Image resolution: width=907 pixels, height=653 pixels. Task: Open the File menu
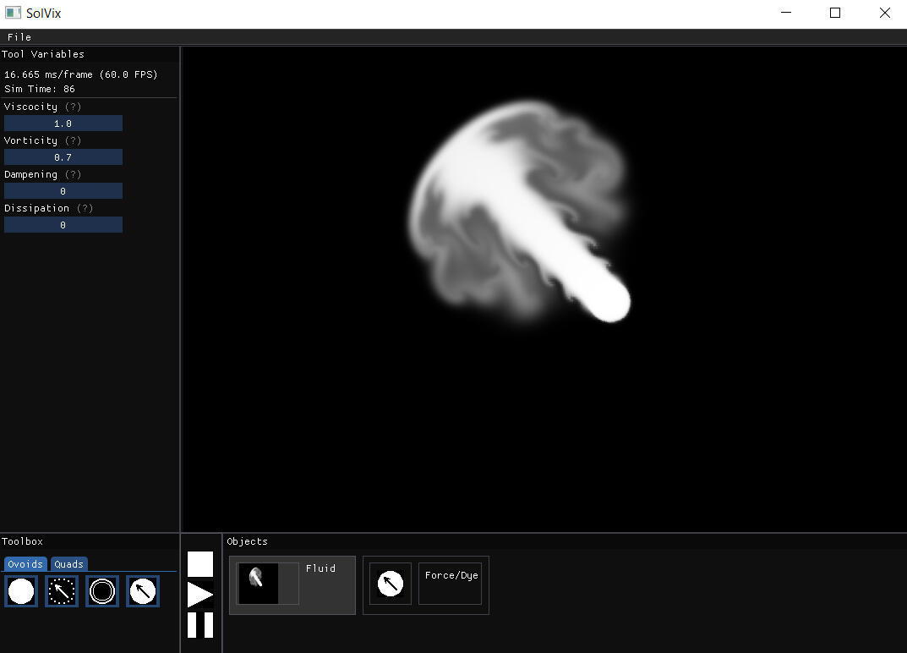[x=19, y=37]
